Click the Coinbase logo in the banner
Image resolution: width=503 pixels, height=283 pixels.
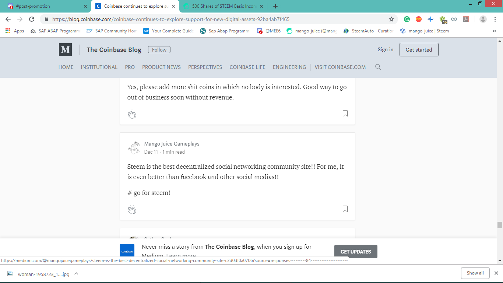pyautogui.click(x=127, y=251)
